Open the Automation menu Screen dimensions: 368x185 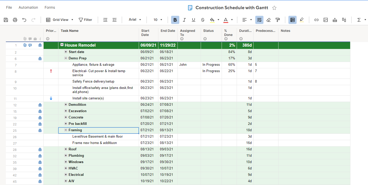(x=28, y=7)
